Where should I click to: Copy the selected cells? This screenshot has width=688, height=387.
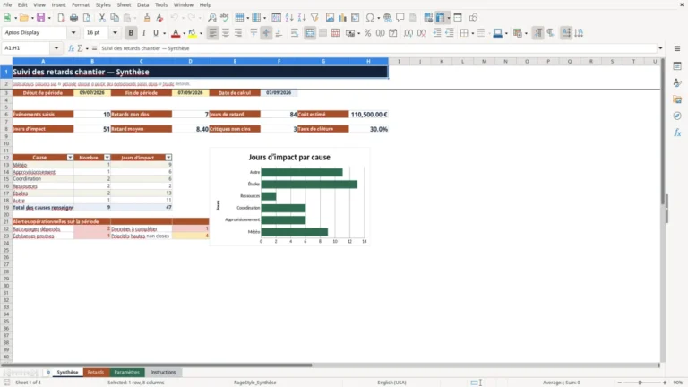[115, 18]
